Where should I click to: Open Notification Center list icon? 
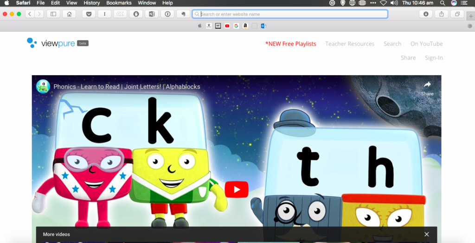pos(464,3)
